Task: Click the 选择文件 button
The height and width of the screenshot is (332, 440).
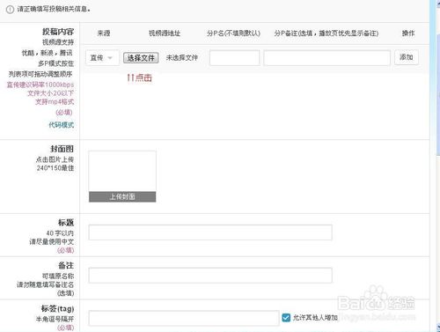Action: (141, 58)
